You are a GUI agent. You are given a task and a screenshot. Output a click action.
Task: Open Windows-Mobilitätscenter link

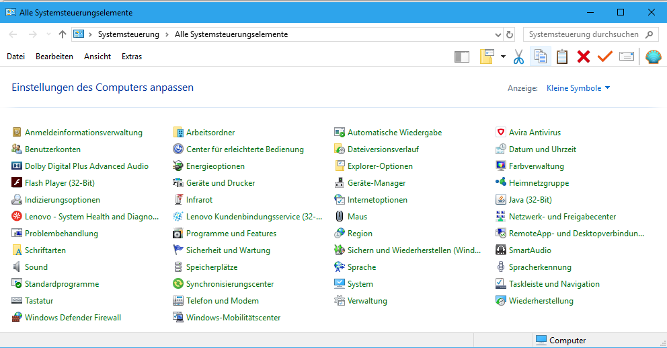click(233, 317)
